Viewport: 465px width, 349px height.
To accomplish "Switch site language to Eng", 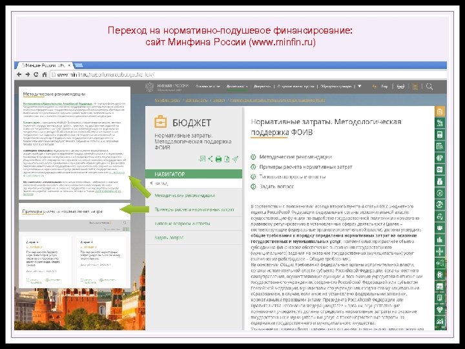I will point(384,87).
